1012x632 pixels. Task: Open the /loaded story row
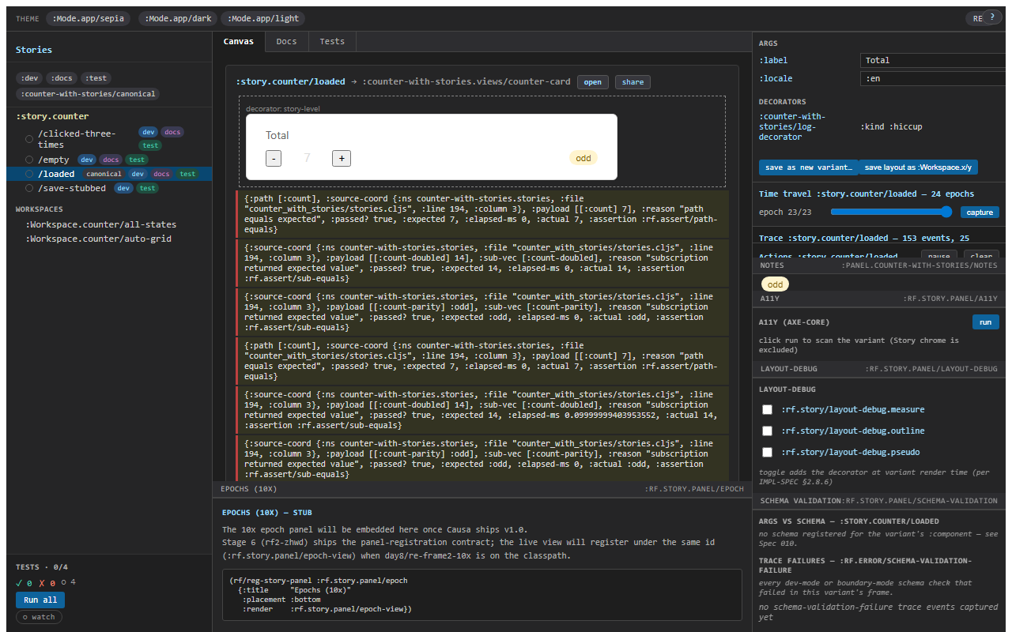pyautogui.click(x=109, y=174)
